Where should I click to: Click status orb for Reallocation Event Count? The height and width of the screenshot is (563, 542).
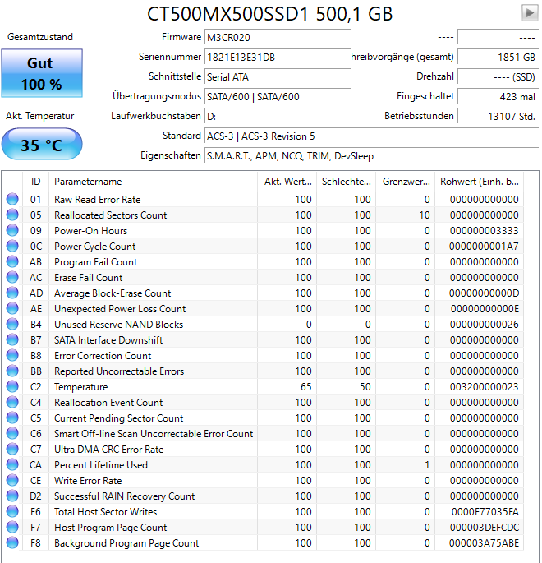12,402
